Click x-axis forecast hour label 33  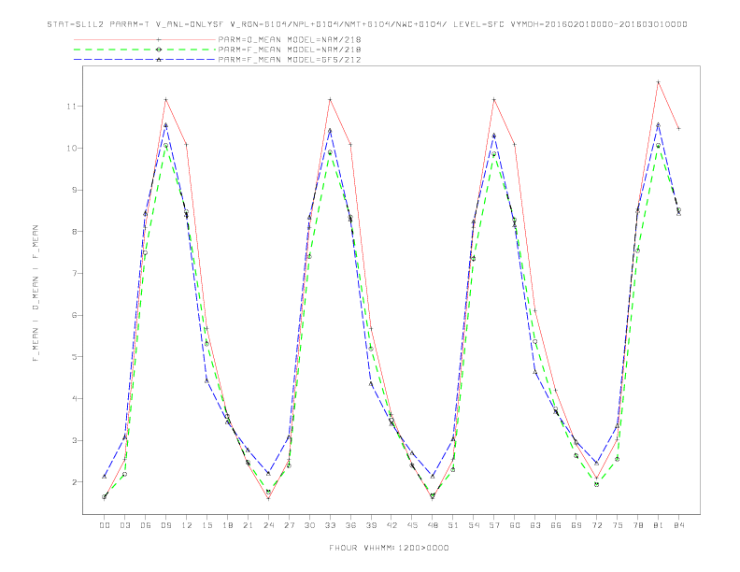click(330, 525)
